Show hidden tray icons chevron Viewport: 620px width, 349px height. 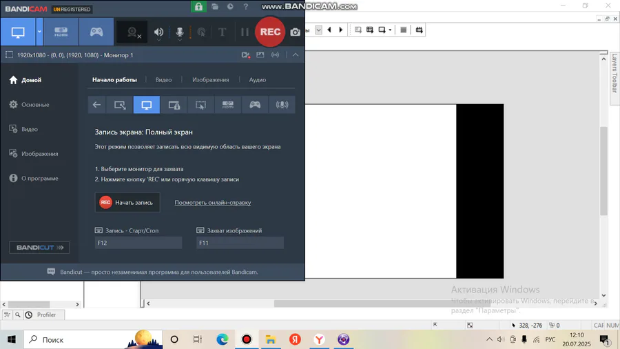(489, 339)
